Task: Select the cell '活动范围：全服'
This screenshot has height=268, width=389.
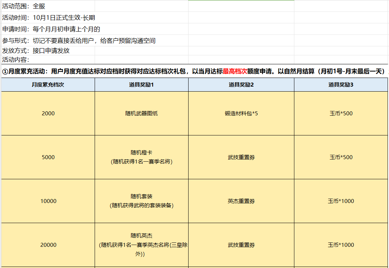Action: coord(48,6)
